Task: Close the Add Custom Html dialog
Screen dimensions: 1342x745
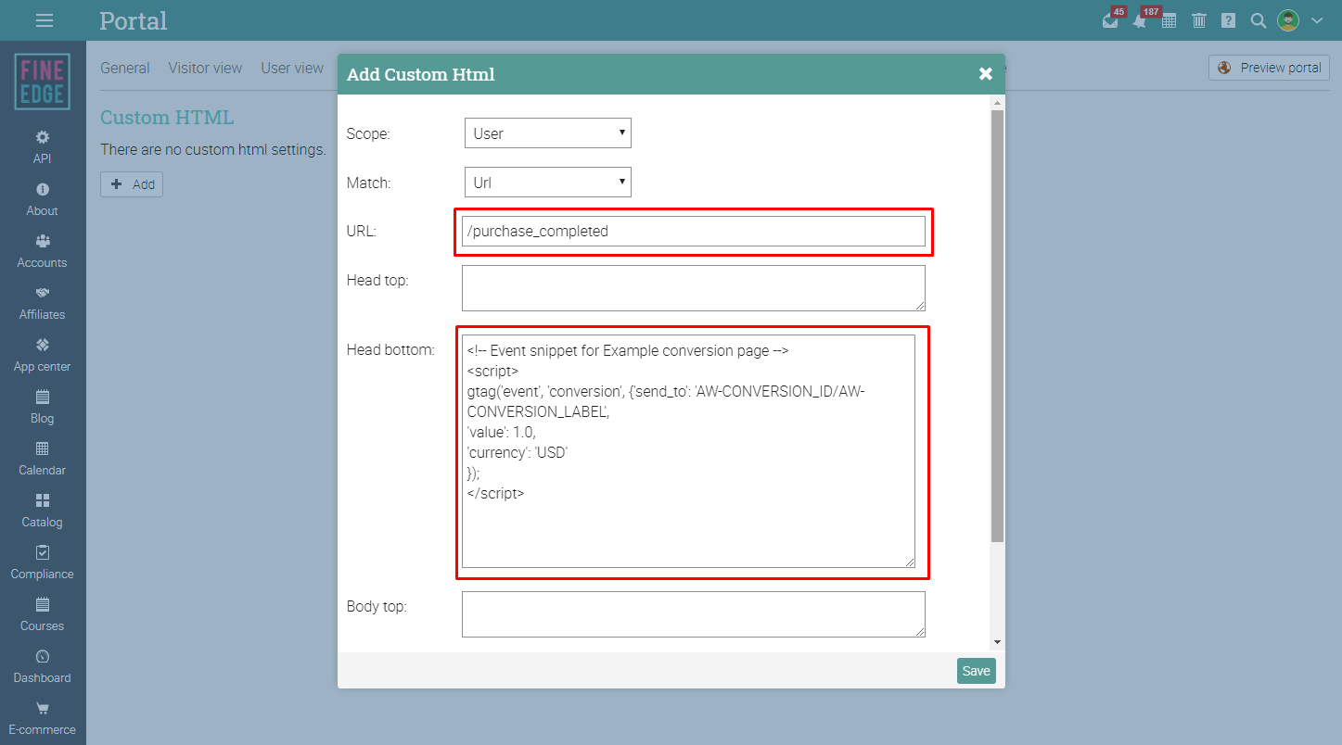Action: point(986,74)
